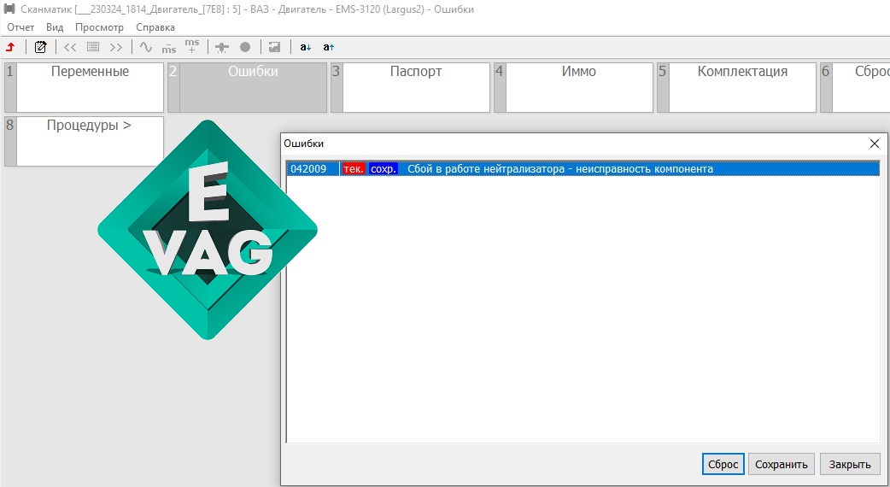Viewport: 890px width, 487px height.
Task: Click the round record icon in toolbar
Action: pos(244,47)
